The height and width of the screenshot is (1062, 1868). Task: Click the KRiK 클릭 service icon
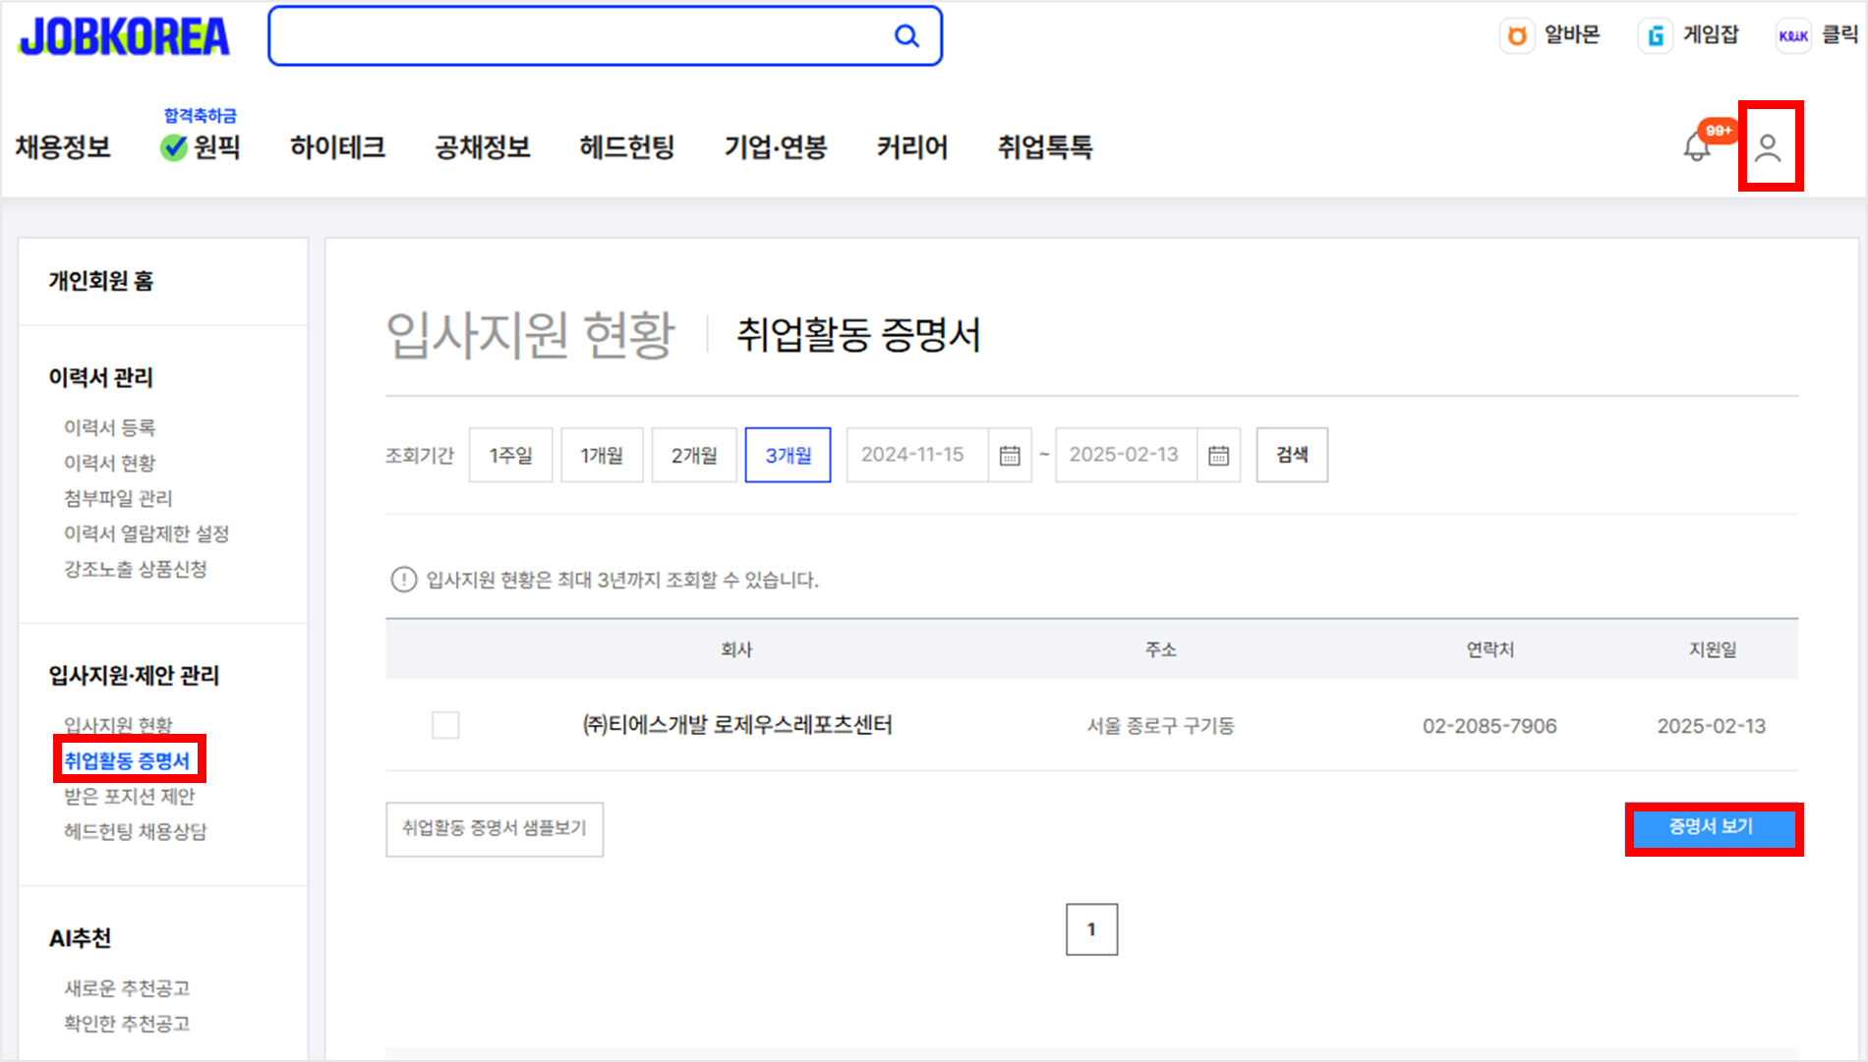click(x=1793, y=34)
